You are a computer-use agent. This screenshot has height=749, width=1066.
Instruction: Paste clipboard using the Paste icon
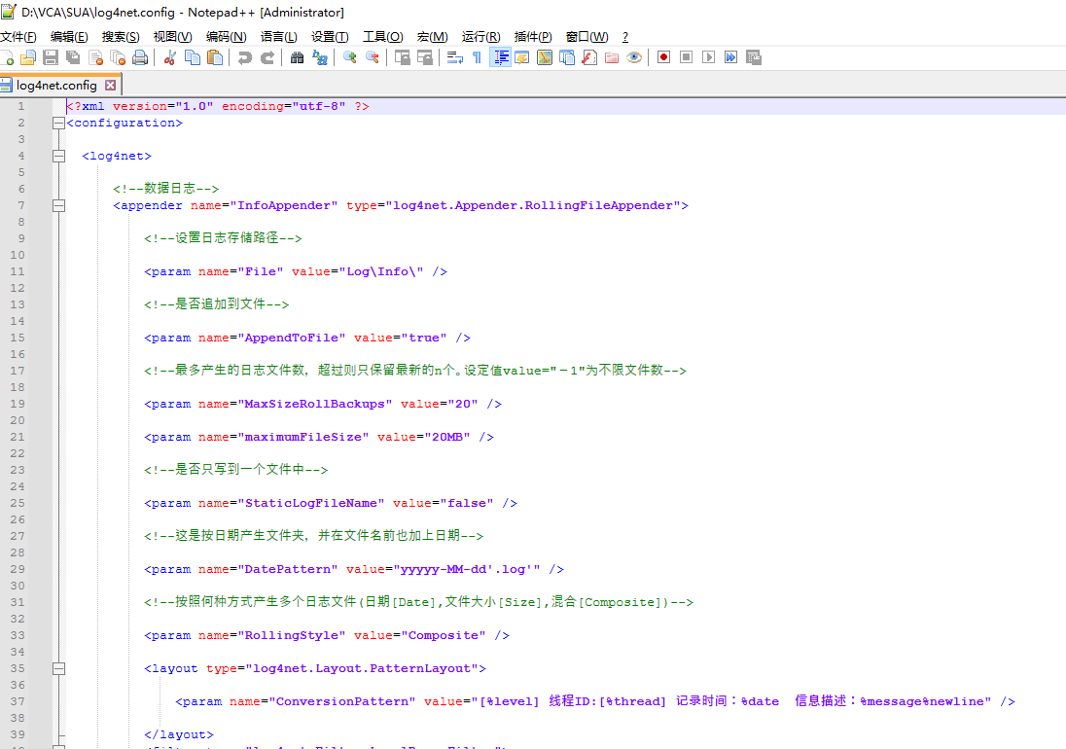(215, 57)
